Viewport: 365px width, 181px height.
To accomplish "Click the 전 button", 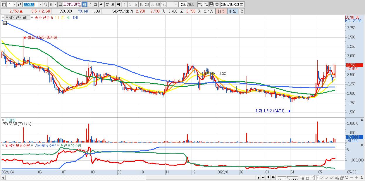I will click(x=19, y=4).
